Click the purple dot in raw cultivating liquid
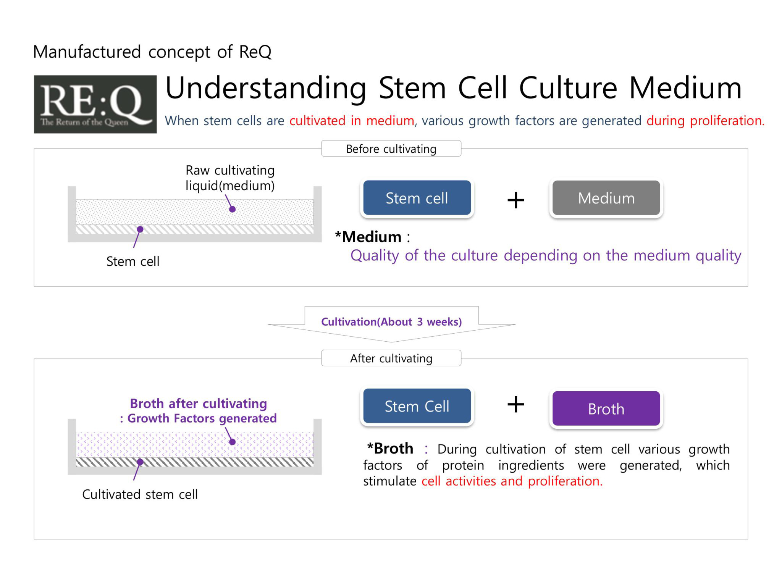The width and height of the screenshot is (782, 586). tap(232, 209)
